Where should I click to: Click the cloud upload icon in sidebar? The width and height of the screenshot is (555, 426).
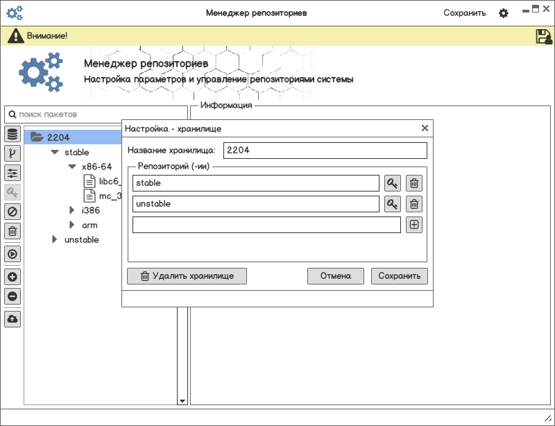pyautogui.click(x=12, y=319)
